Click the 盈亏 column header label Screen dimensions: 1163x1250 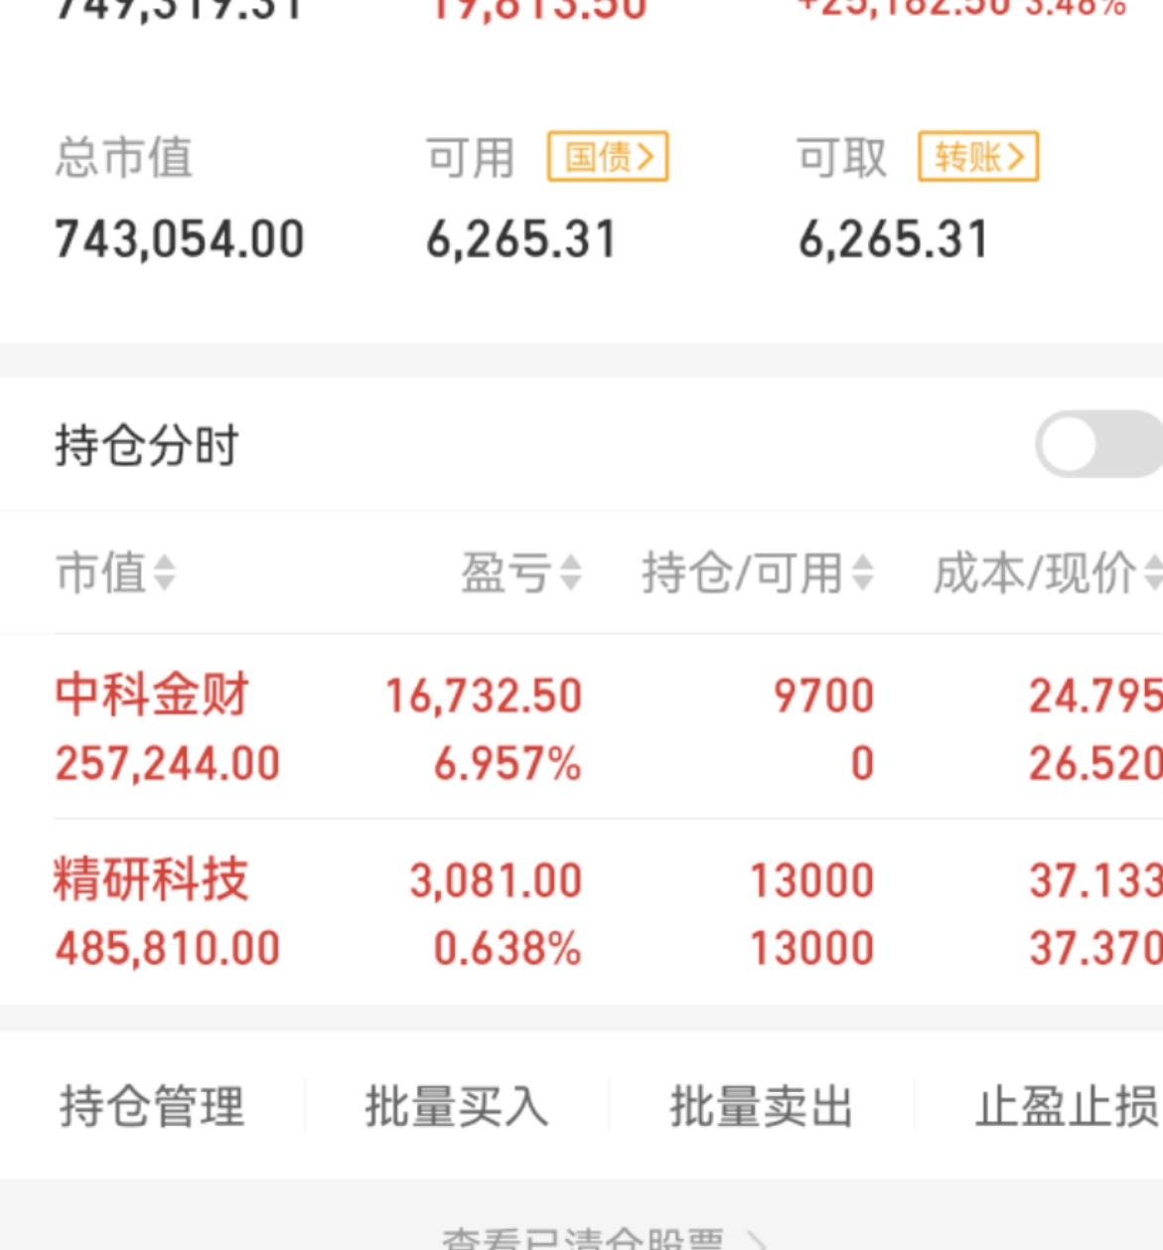tap(507, 573)
